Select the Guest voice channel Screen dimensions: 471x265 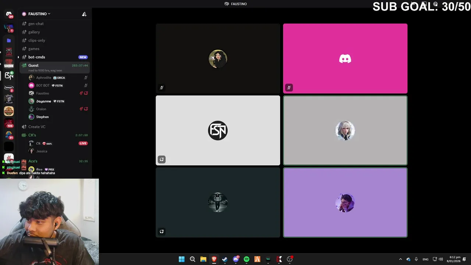[54, 67]
